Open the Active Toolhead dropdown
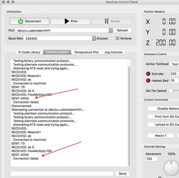 (x=175, y=64)
